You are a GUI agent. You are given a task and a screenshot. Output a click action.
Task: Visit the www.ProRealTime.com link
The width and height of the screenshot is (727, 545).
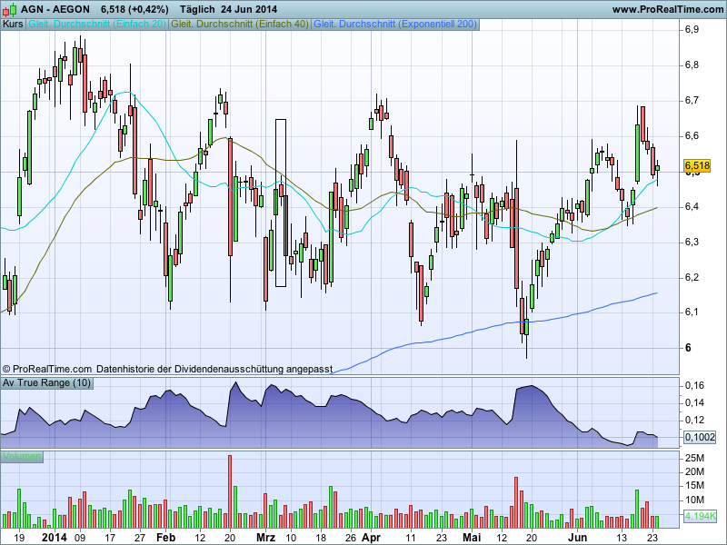pyautogui.click(x=668, y=9)
